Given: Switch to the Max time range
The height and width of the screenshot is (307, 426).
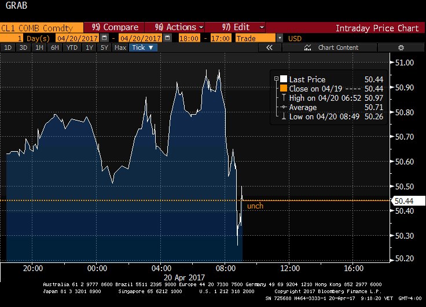Looking at the screenshot, I should (120, 47).
